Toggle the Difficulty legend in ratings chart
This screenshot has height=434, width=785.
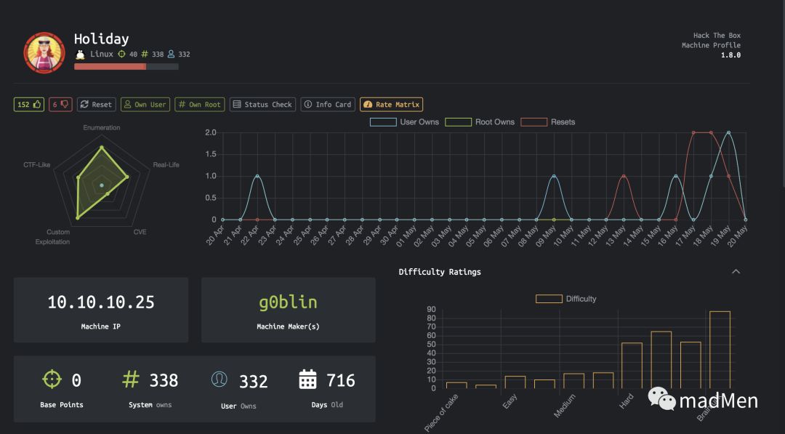pyautogui.click(x=565, y=299)
